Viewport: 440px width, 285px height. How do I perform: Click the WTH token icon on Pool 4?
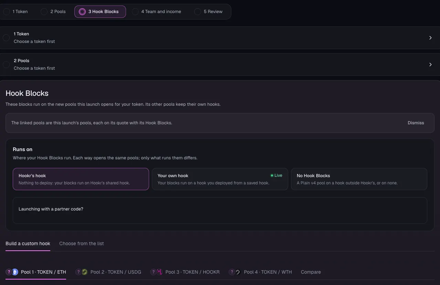(238, 272)
